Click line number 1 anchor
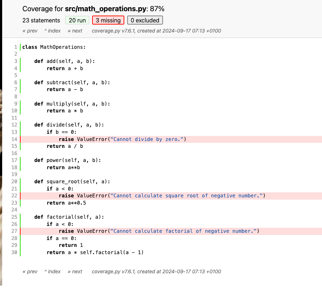The width and height of the screenshot is (322, 291). click(x=16, y=47)
